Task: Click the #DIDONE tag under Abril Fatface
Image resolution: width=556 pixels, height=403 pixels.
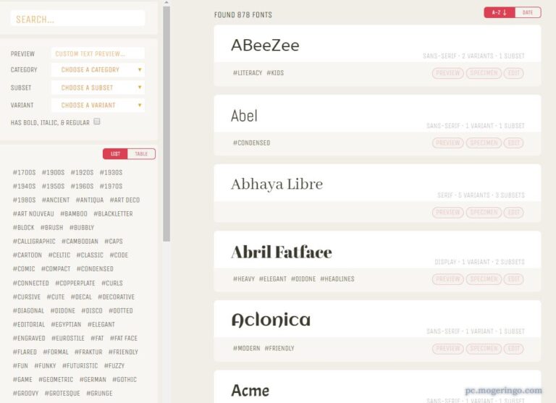Action: coord(303,279)
